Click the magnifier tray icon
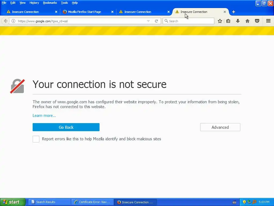Image resolution: width=274 pixels, height=206 pixels. (254, 202)
